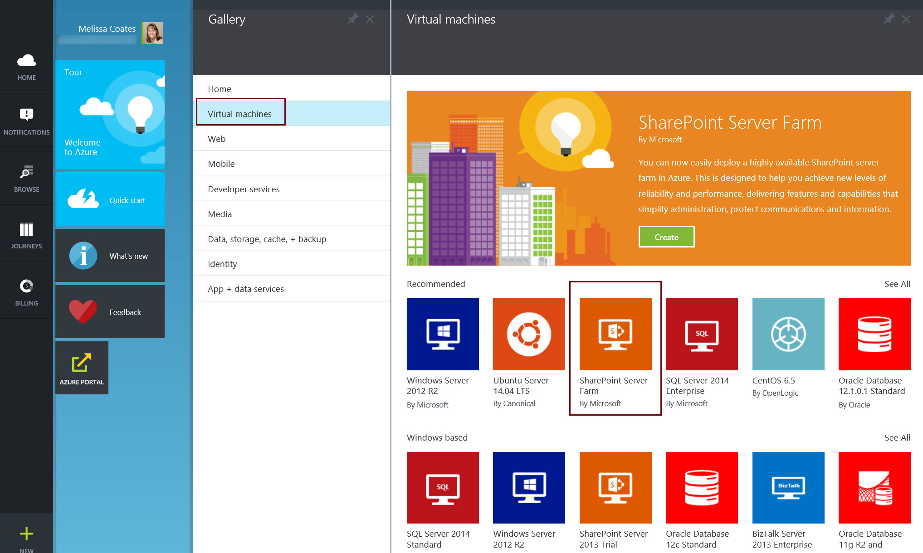923x553 pixels.
Task: Open the Feedback heart tile
Action: (110, 312)
